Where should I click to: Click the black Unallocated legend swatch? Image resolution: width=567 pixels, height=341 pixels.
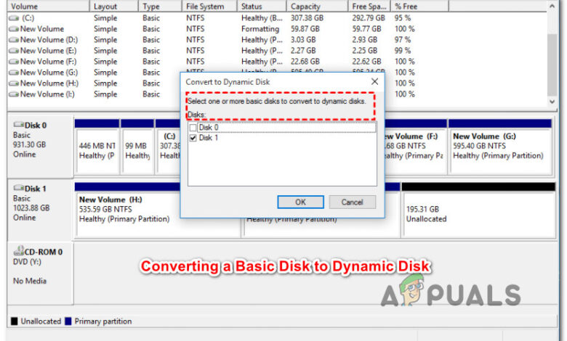pyautogui.click(x=14, y=321)
